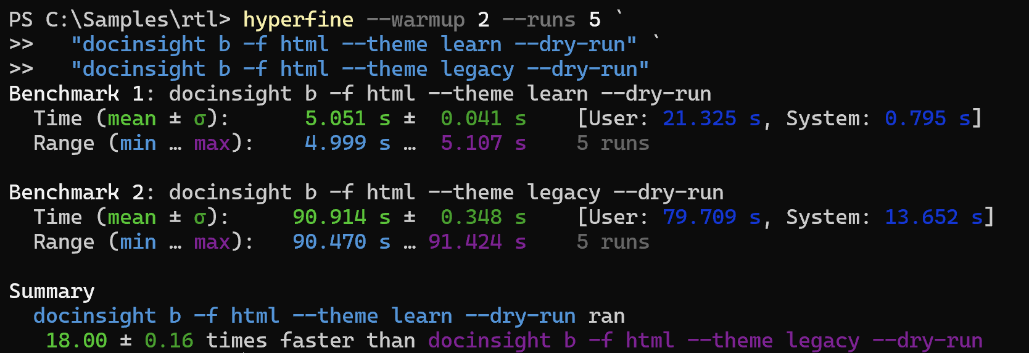Click the maximum time 91.424 s
Viewport: 1029px width, 353px height.
477,242
